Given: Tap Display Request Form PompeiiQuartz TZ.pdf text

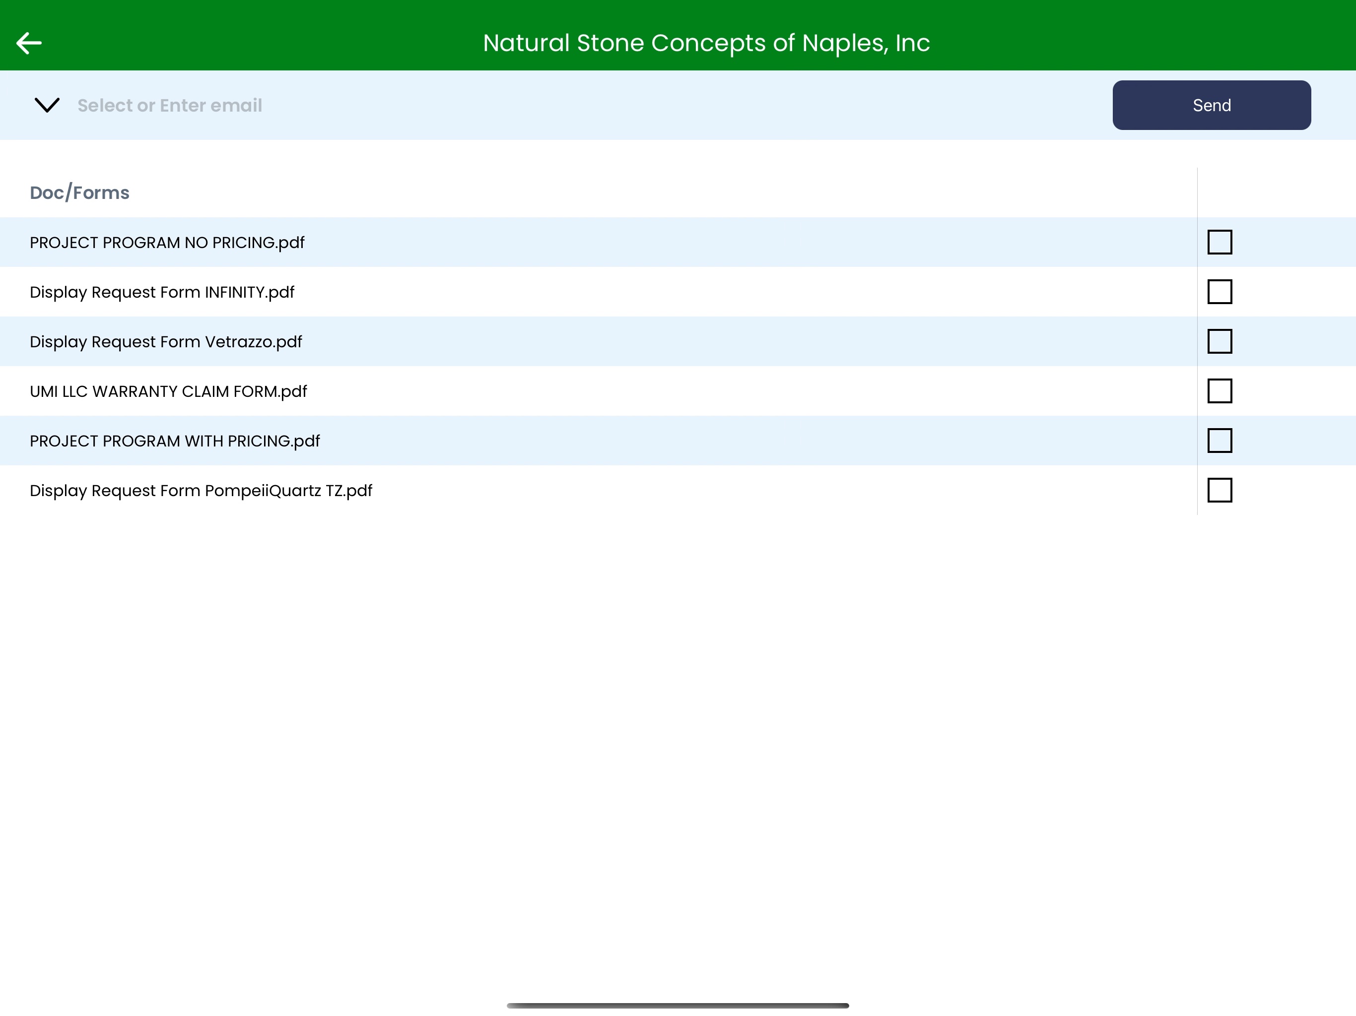Looking at the screenshot, I should point(201,491).
